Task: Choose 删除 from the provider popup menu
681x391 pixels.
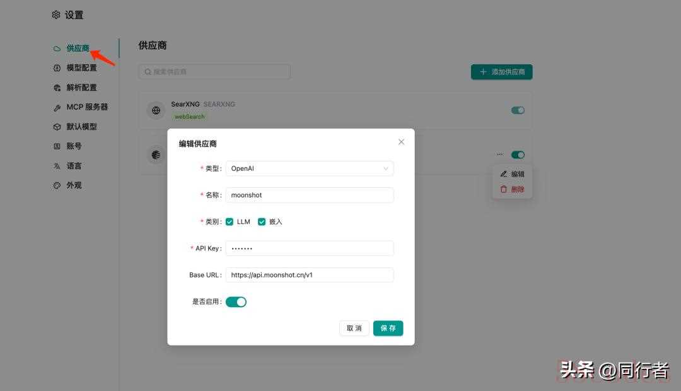Action: 513,189
